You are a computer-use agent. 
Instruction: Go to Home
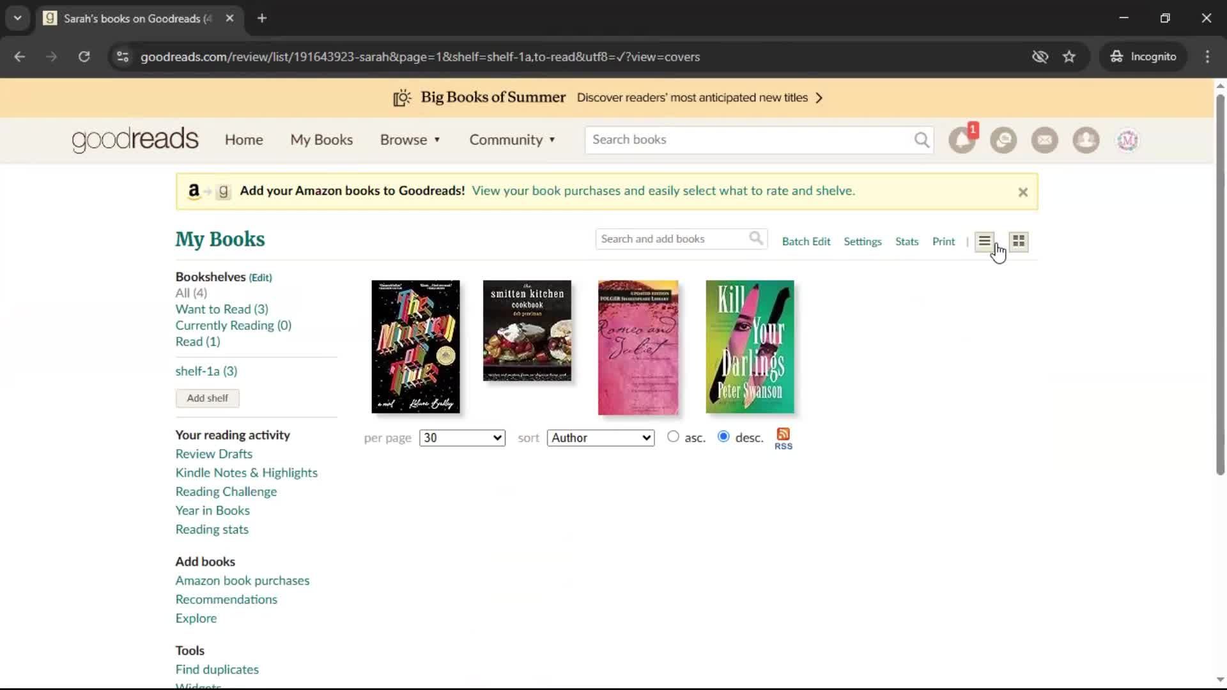243,140
